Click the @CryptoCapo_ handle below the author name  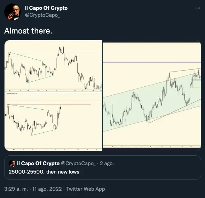click(42, 15)
